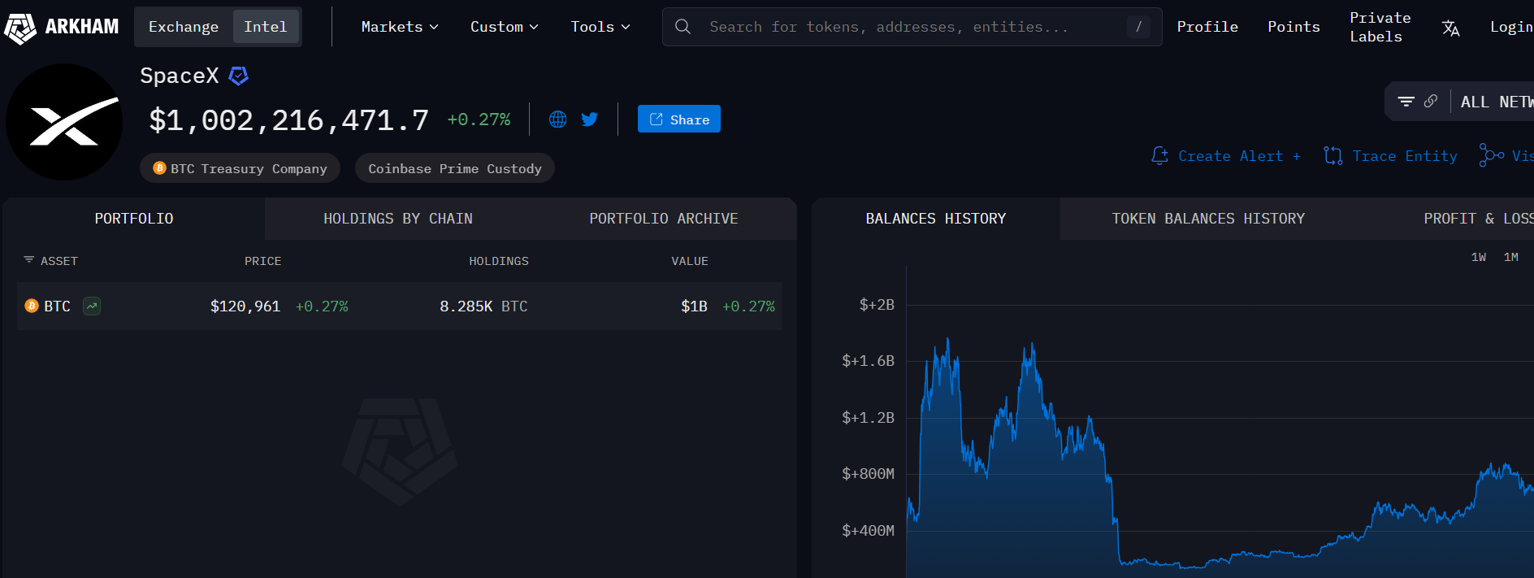Open the Profile page
The width and height of the screenshot is (1534, 578).
[1207, 27]
